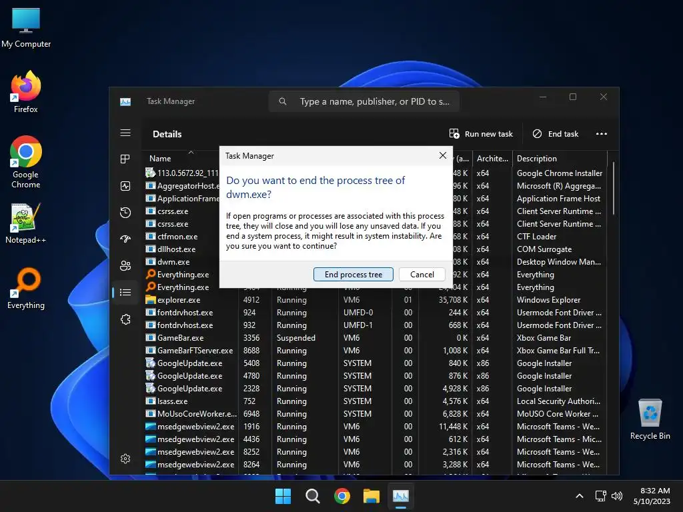
Task: Select fontdrvhost.exe with PID 924
Action: (x=375, y=313)
